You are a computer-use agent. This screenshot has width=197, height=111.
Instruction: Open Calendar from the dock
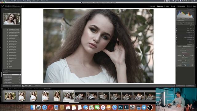point(68,107)
